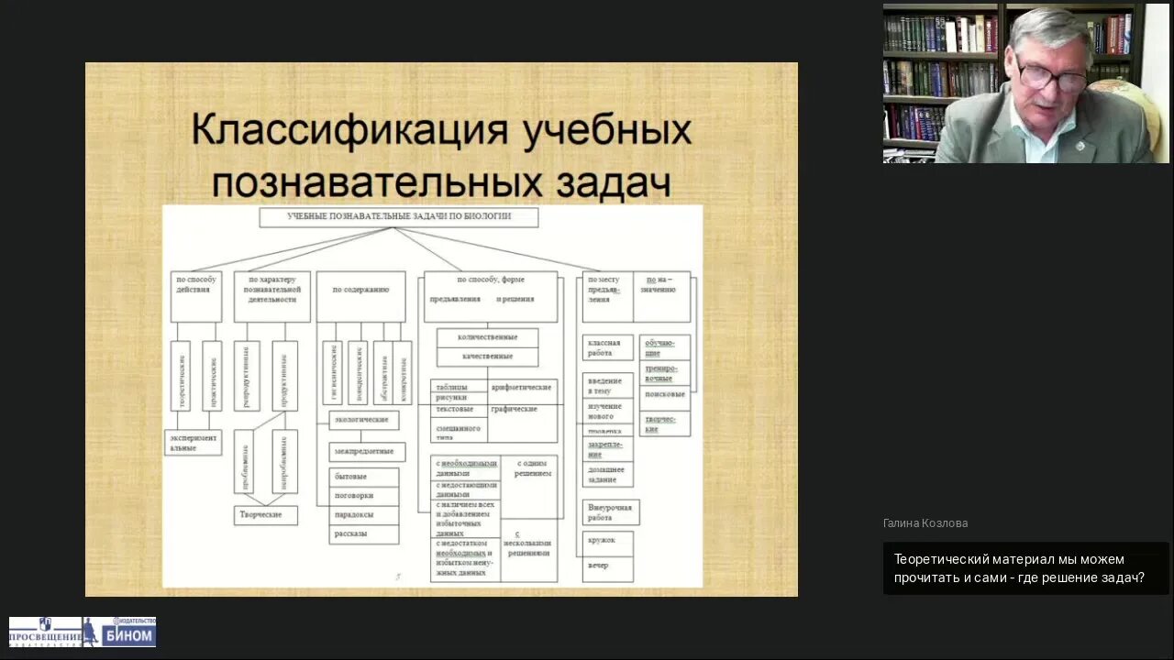
Task: Select the 'рисунки' cell
Action: point(459,398)
